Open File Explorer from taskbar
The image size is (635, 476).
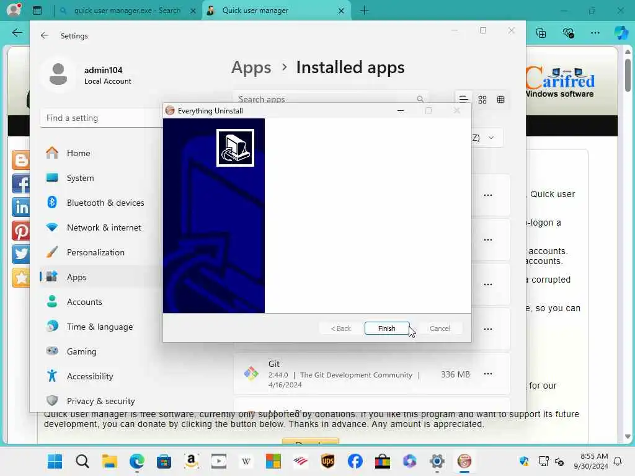tap(109, 461)
